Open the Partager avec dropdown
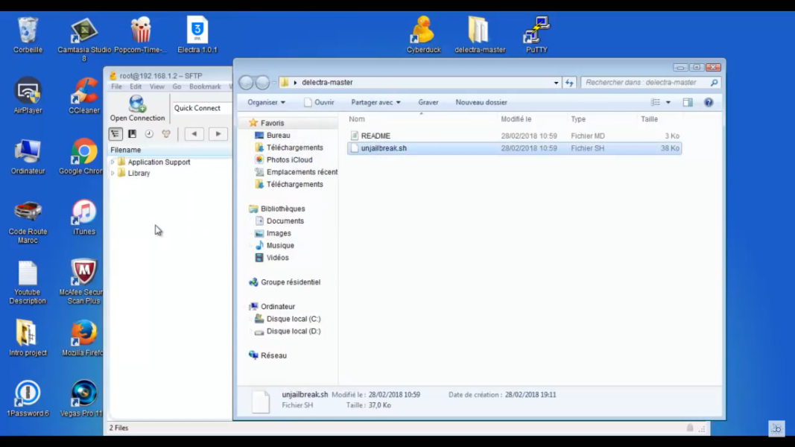Screen dimensions: 795x447 (x=376, y=103)
